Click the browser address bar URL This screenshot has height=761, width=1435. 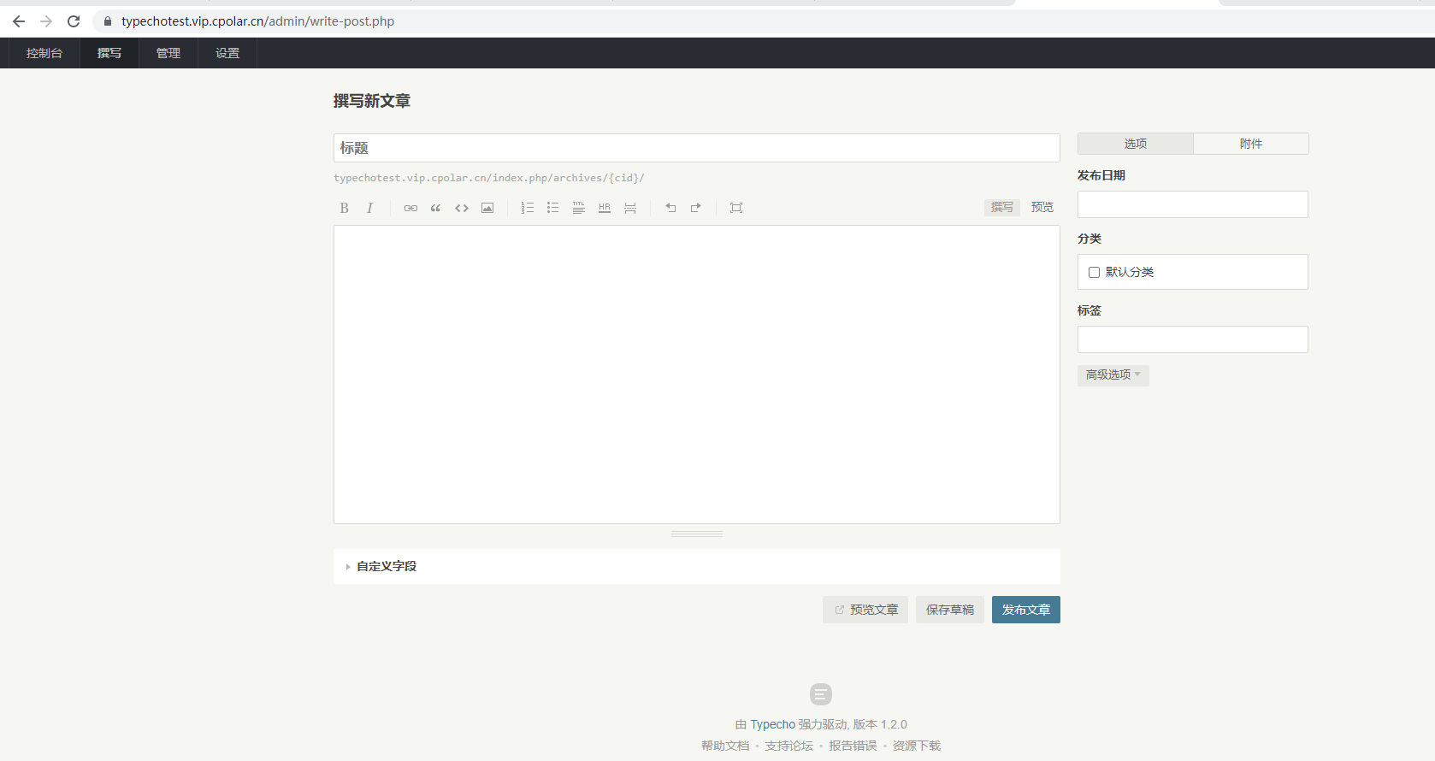click(257, 21)
